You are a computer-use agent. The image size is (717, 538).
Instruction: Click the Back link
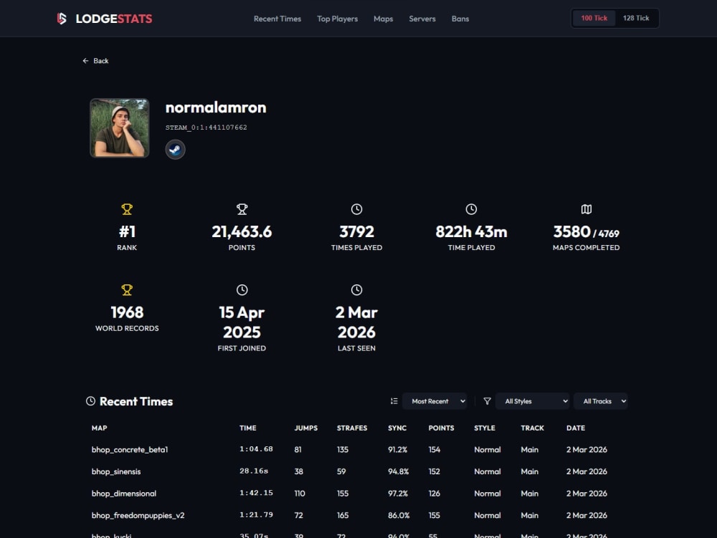pos(95,61)
